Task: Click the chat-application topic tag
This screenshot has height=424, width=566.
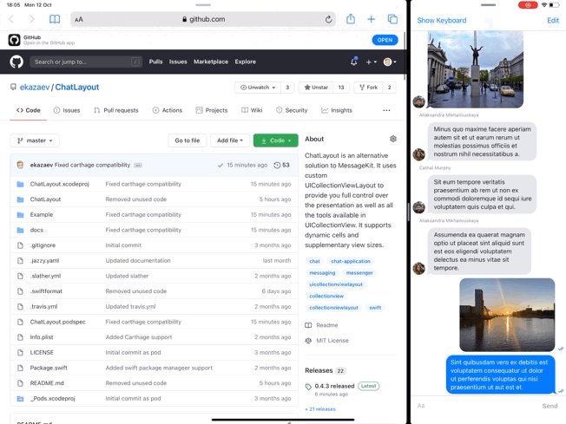Action: [351, 261]
